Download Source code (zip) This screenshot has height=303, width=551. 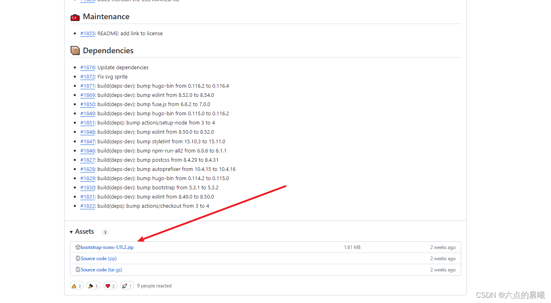(99, 259)
